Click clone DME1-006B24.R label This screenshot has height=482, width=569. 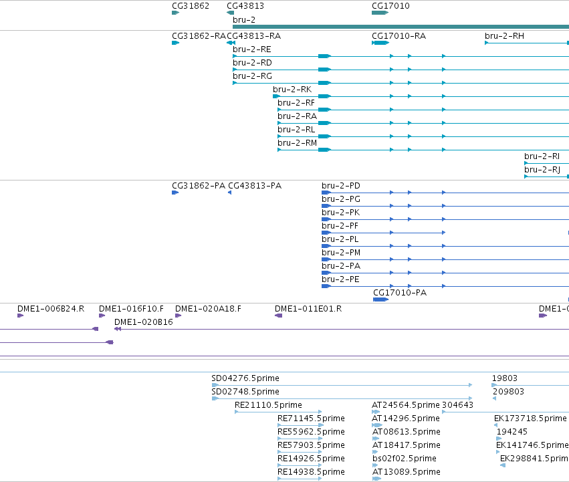click(x=51, y=309)
